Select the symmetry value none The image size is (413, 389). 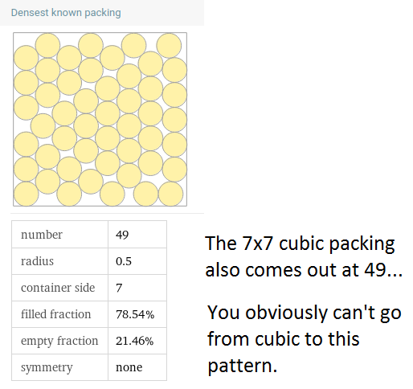point(129,367)
